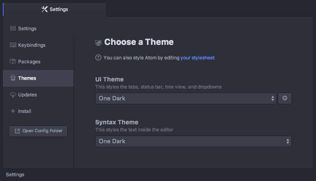This screenshot has height=181, width=316.
Task: Click the question mark help icon
Action: (98, 57)
